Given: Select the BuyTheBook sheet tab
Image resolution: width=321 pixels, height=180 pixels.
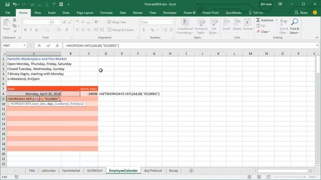Looking at the screenshot, I should point(153,170).
